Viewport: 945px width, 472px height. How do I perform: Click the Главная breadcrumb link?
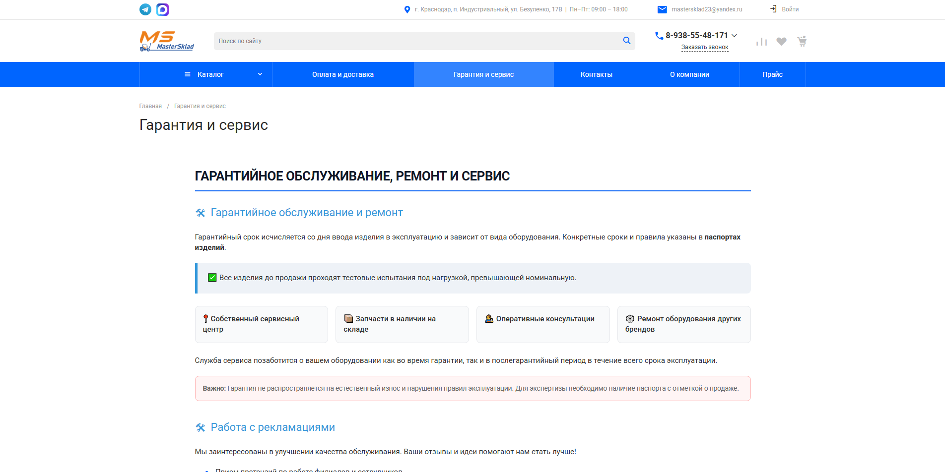click(150, 106)
